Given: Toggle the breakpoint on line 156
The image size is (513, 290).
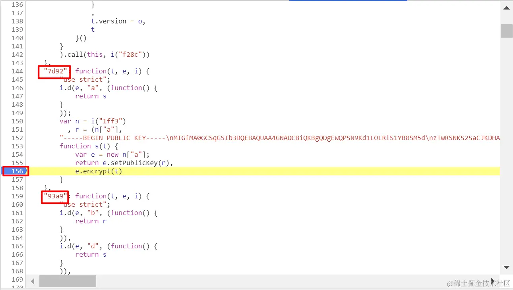Looking at the screenshot, I should 15,171.
